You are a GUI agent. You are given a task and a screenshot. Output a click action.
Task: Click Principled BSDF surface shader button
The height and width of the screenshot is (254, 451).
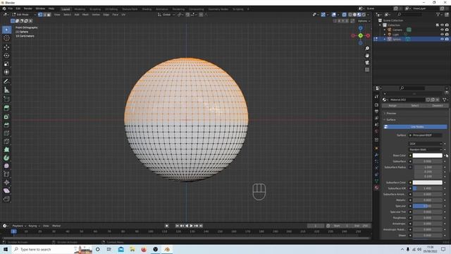[426, 135]
